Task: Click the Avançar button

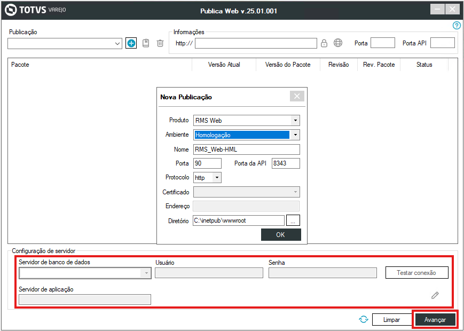Action: 435,320
